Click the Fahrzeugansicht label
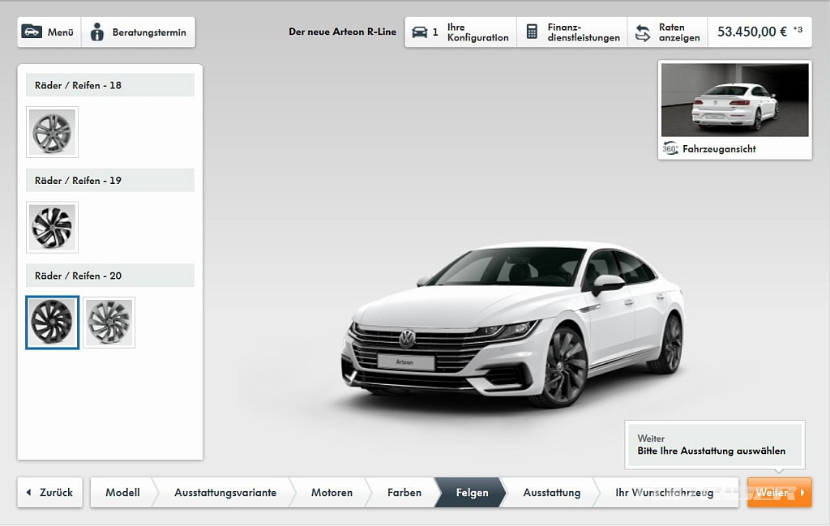 click(x=719, y=148)
